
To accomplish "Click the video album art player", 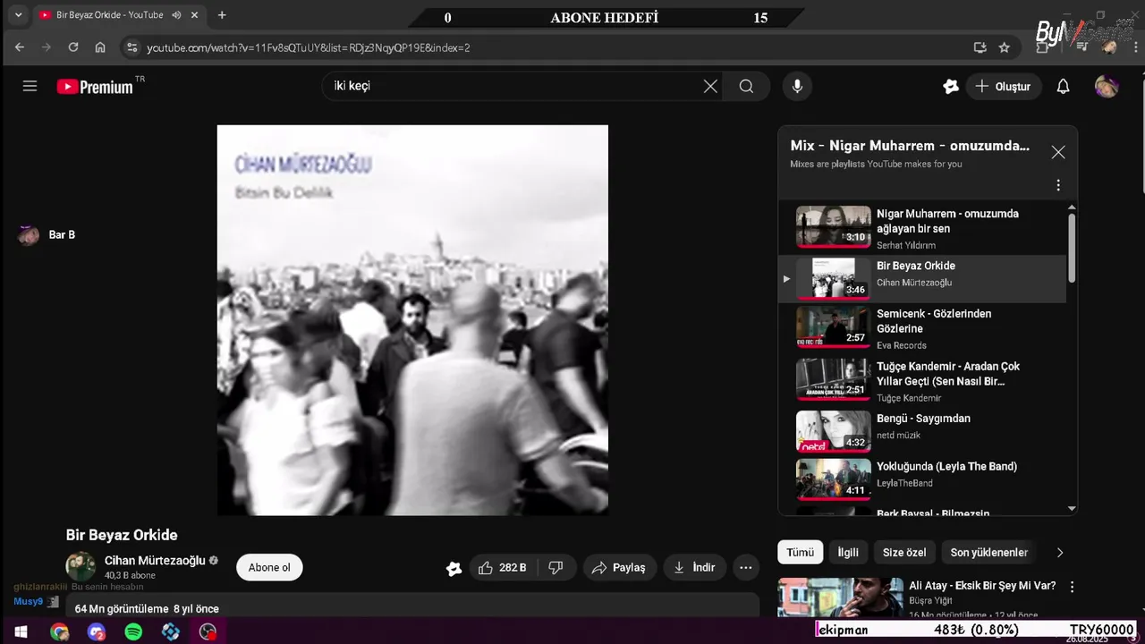I will (x=412, y=320).
